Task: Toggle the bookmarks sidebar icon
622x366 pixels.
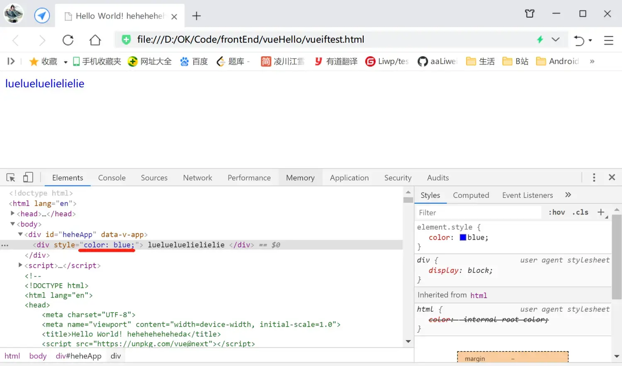Action: tap(11, 61)
